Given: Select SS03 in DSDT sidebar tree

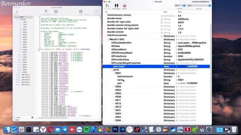Looking at the screenshot, I should coord(24,64).
